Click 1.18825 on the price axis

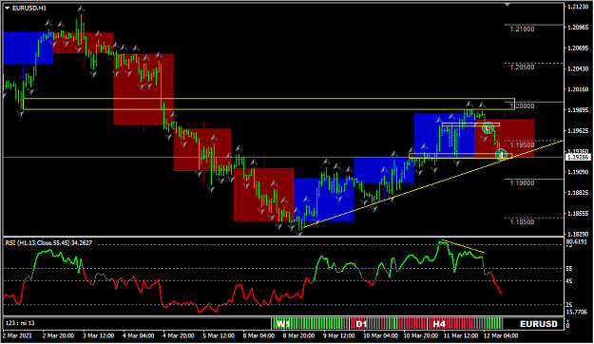[578, 193]
